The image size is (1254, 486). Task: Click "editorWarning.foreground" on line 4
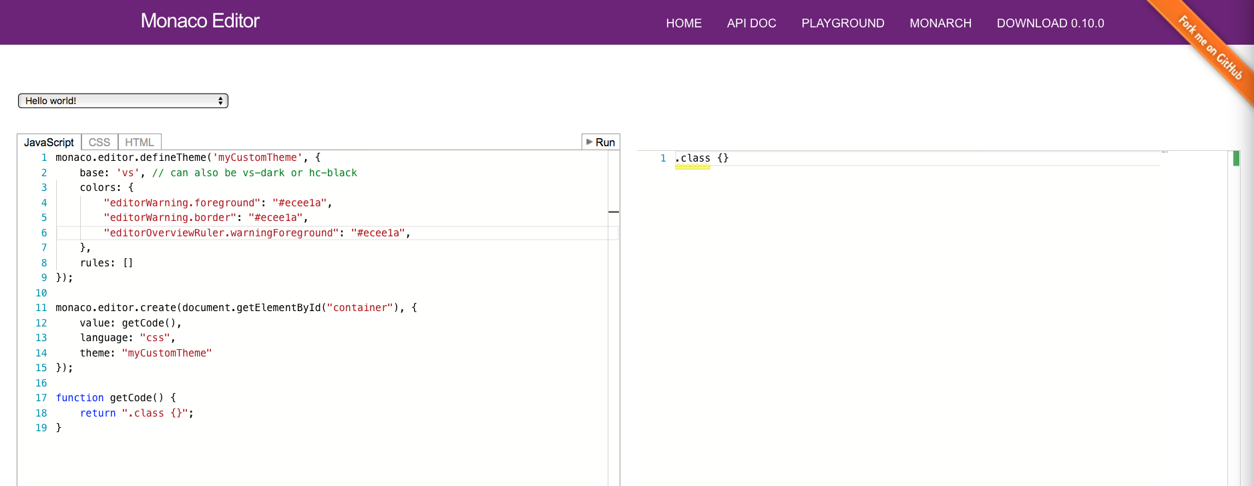182,203
